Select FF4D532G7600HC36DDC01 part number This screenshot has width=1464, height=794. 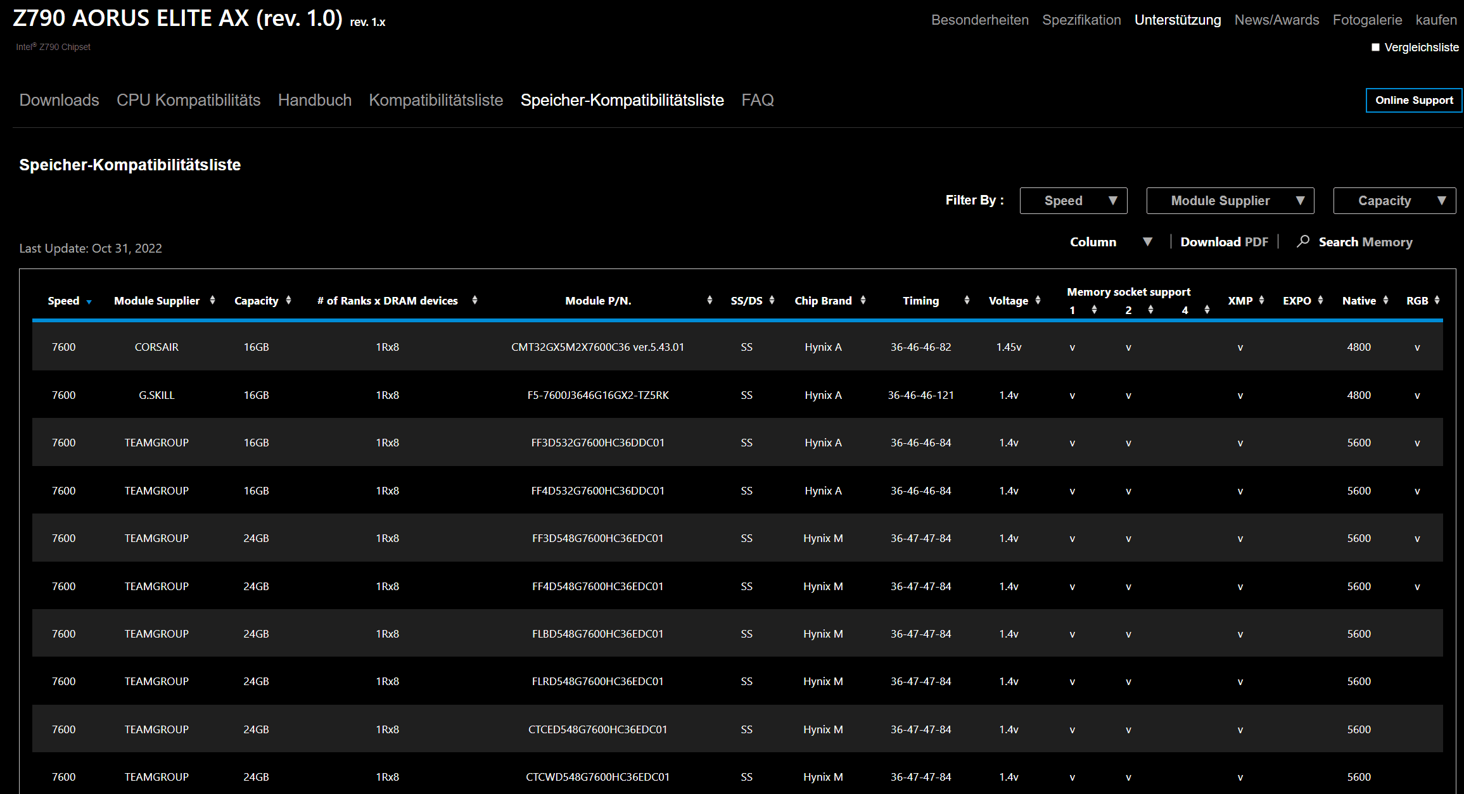pyautogui.click(x=598, y=491)
